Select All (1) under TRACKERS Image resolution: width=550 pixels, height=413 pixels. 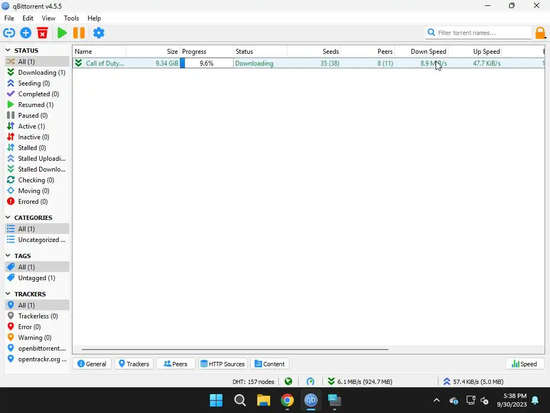click(x=37, y=305)
